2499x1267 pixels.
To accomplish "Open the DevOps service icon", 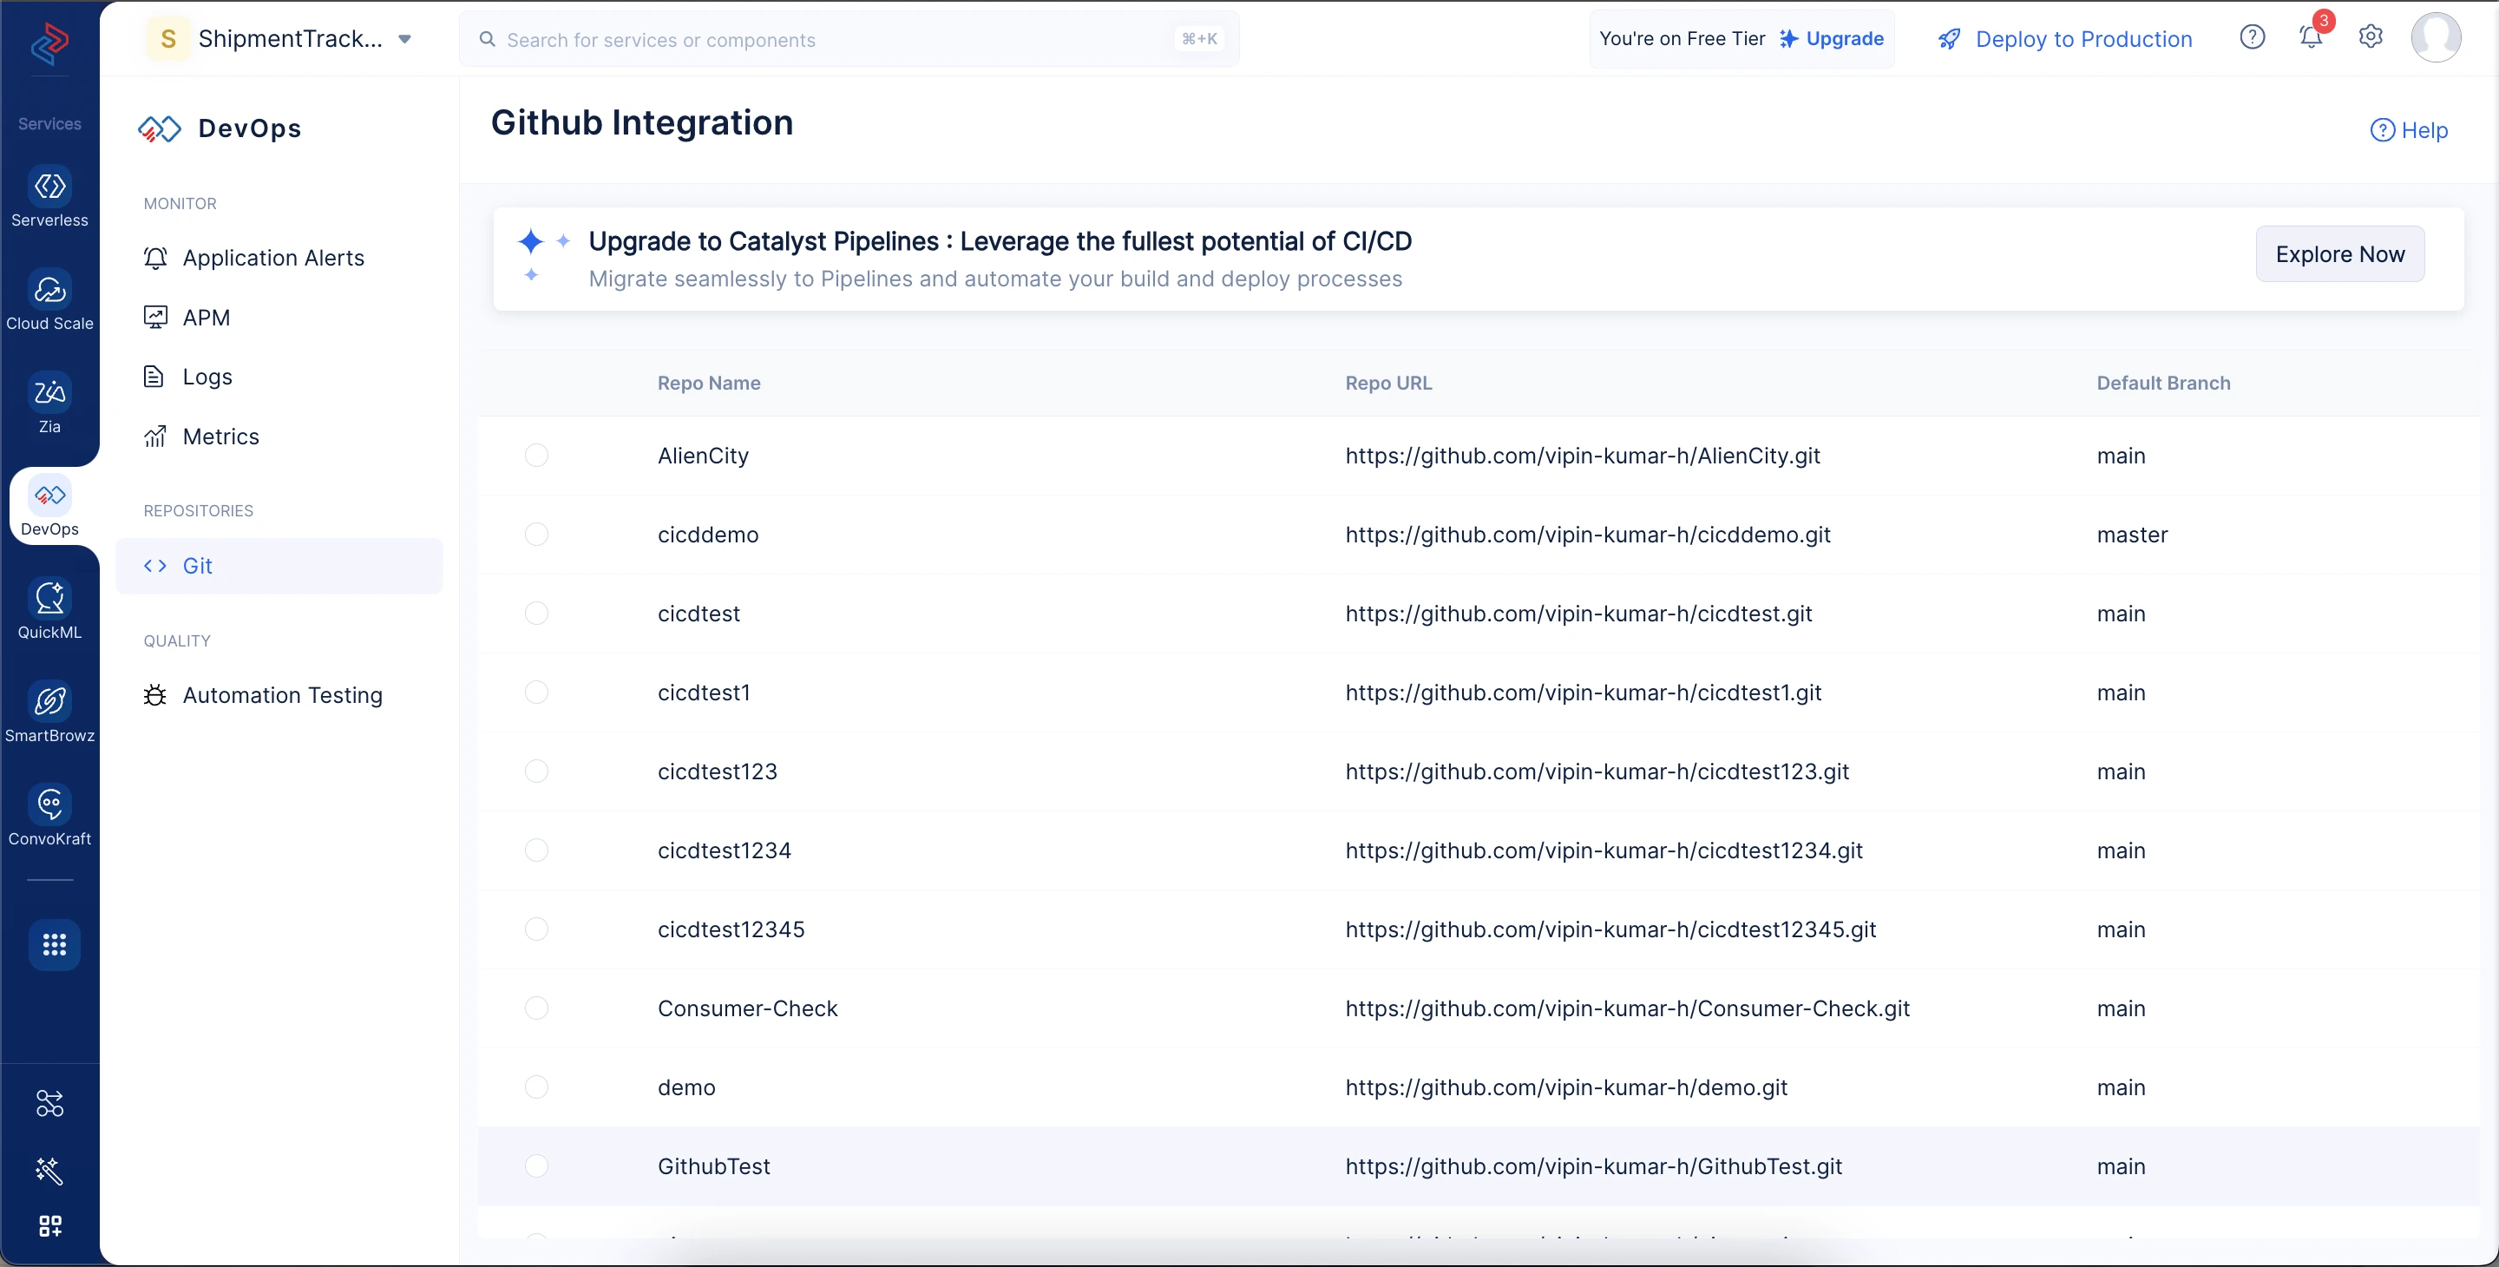I will pos(49,495).
